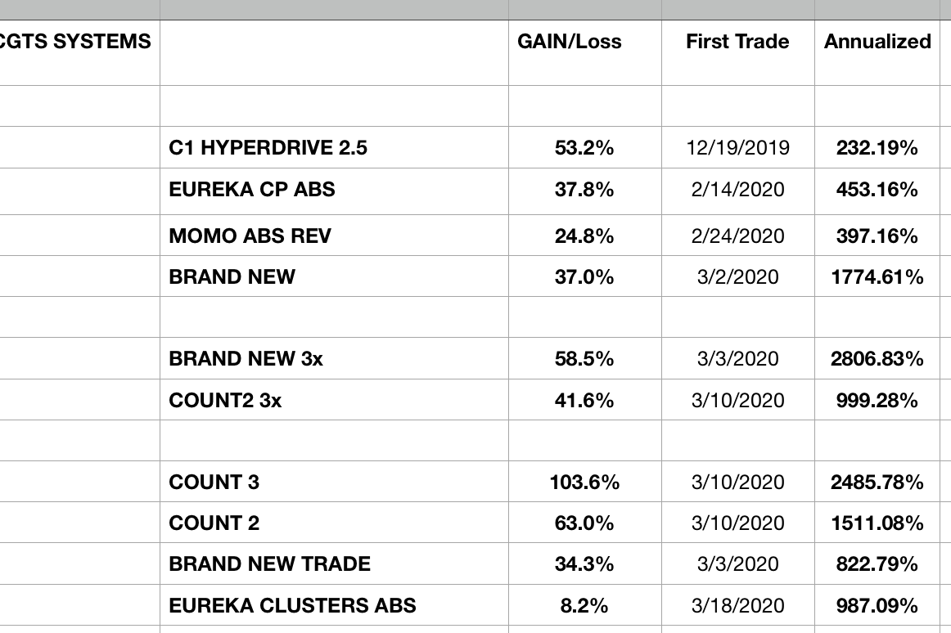
Task: Click the 1774.61% annualized value
Action: (877, 277)
